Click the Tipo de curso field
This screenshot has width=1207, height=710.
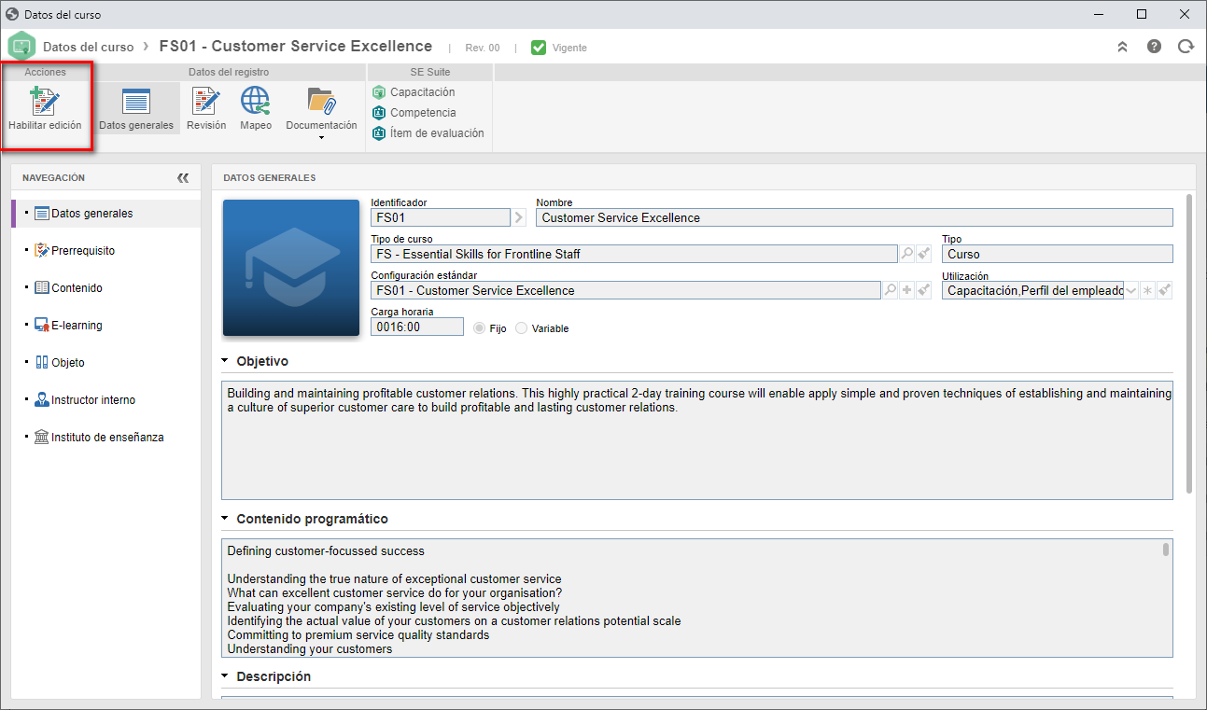[x=634, y=254]
